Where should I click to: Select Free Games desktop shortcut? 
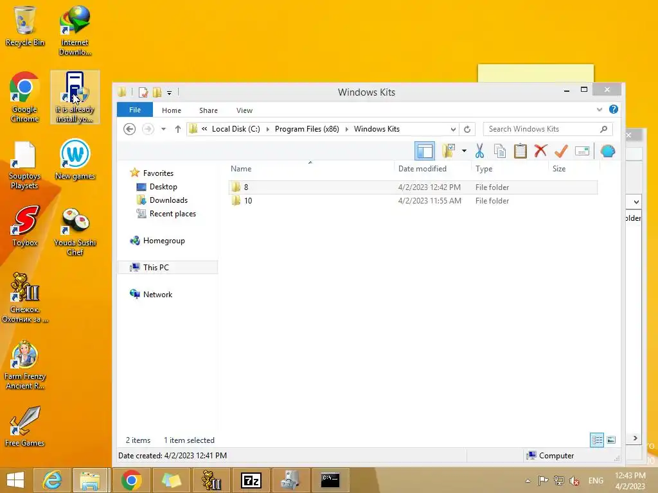tap(24, 426)
